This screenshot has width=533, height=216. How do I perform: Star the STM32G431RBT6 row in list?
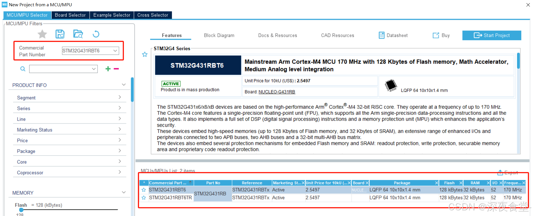click(144, 190)
